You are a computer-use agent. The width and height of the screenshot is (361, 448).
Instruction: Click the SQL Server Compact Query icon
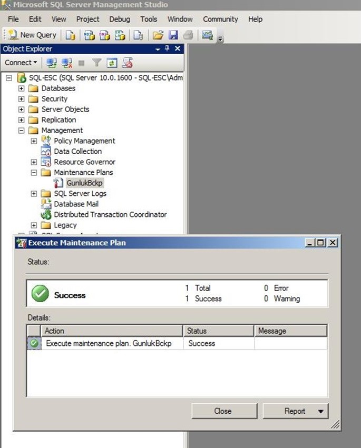139,35
